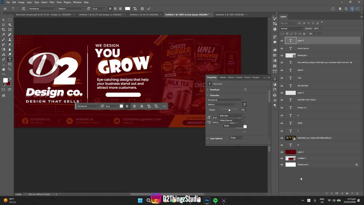Screen dimensions: 364x205
Task: Expand the Transform section in Properties
Action: coord(208,90)
